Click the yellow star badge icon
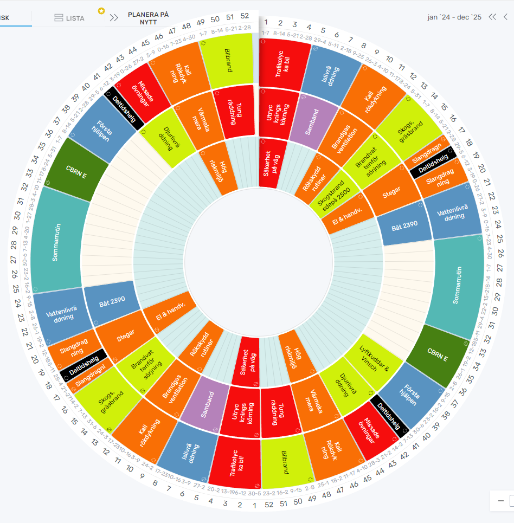514x523 pixels. click(x=101, y=11)
